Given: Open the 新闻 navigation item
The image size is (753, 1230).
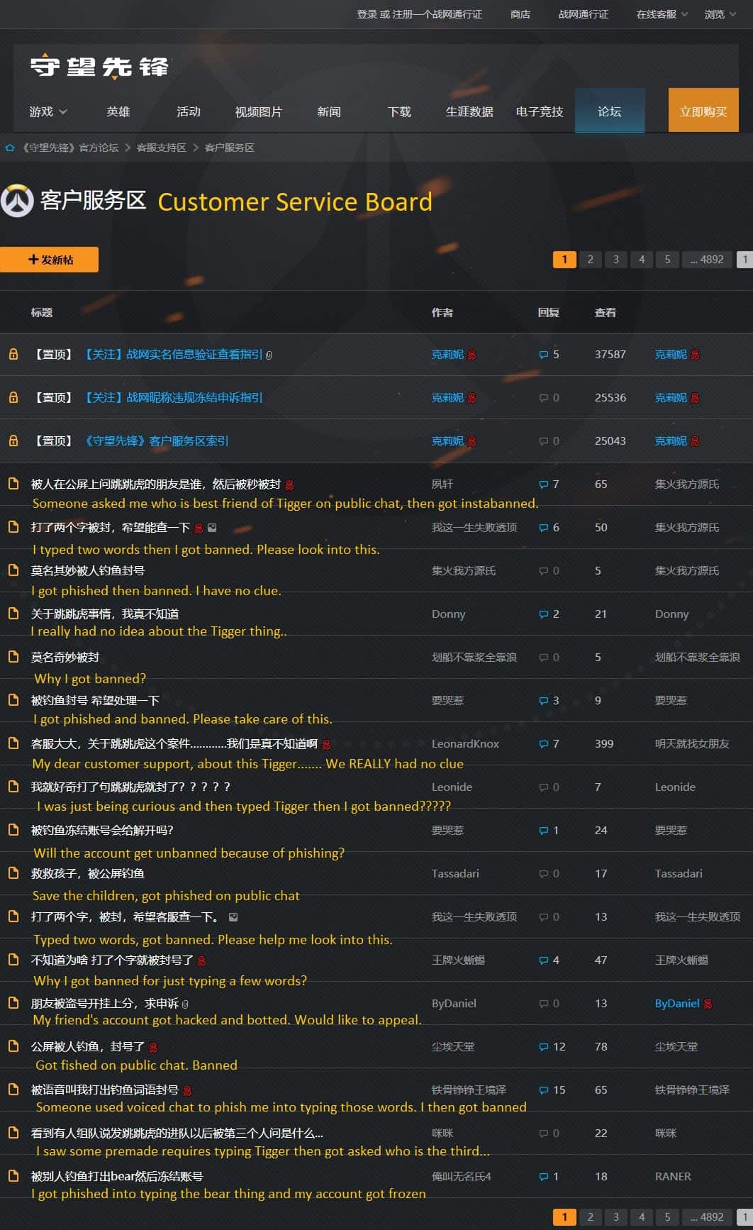Looking at the screenshot, I should [x=329, y=111].
